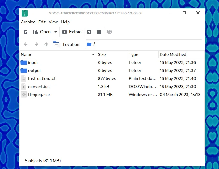Click the Location path field
The image size is (219, 169).
point(144,44)
